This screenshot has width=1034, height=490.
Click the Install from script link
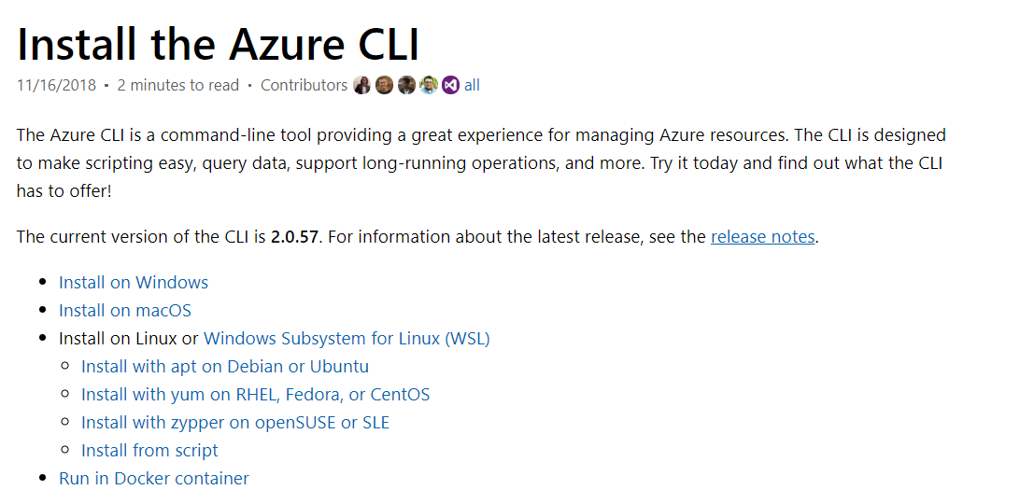[149, 450]
